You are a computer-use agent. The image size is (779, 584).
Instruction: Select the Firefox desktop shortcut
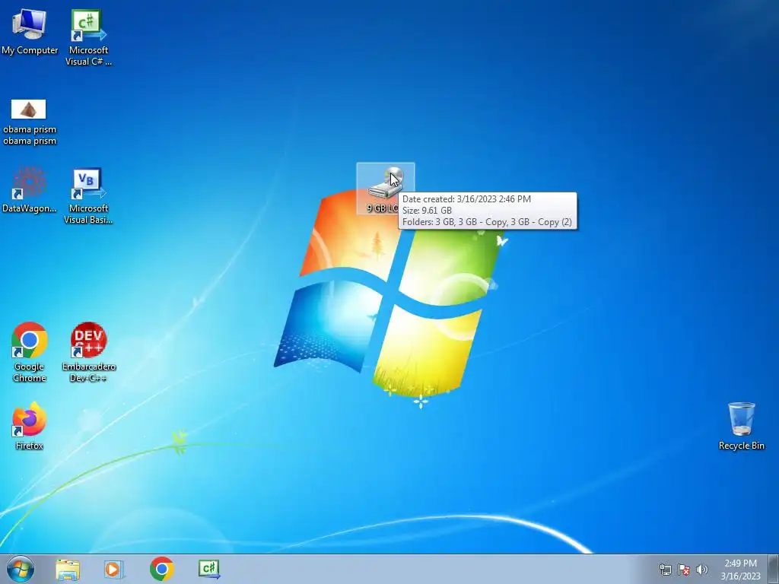[30, 426]
